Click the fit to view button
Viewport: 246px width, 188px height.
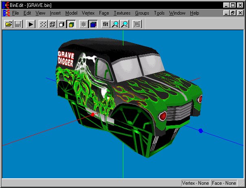point(106,24)
